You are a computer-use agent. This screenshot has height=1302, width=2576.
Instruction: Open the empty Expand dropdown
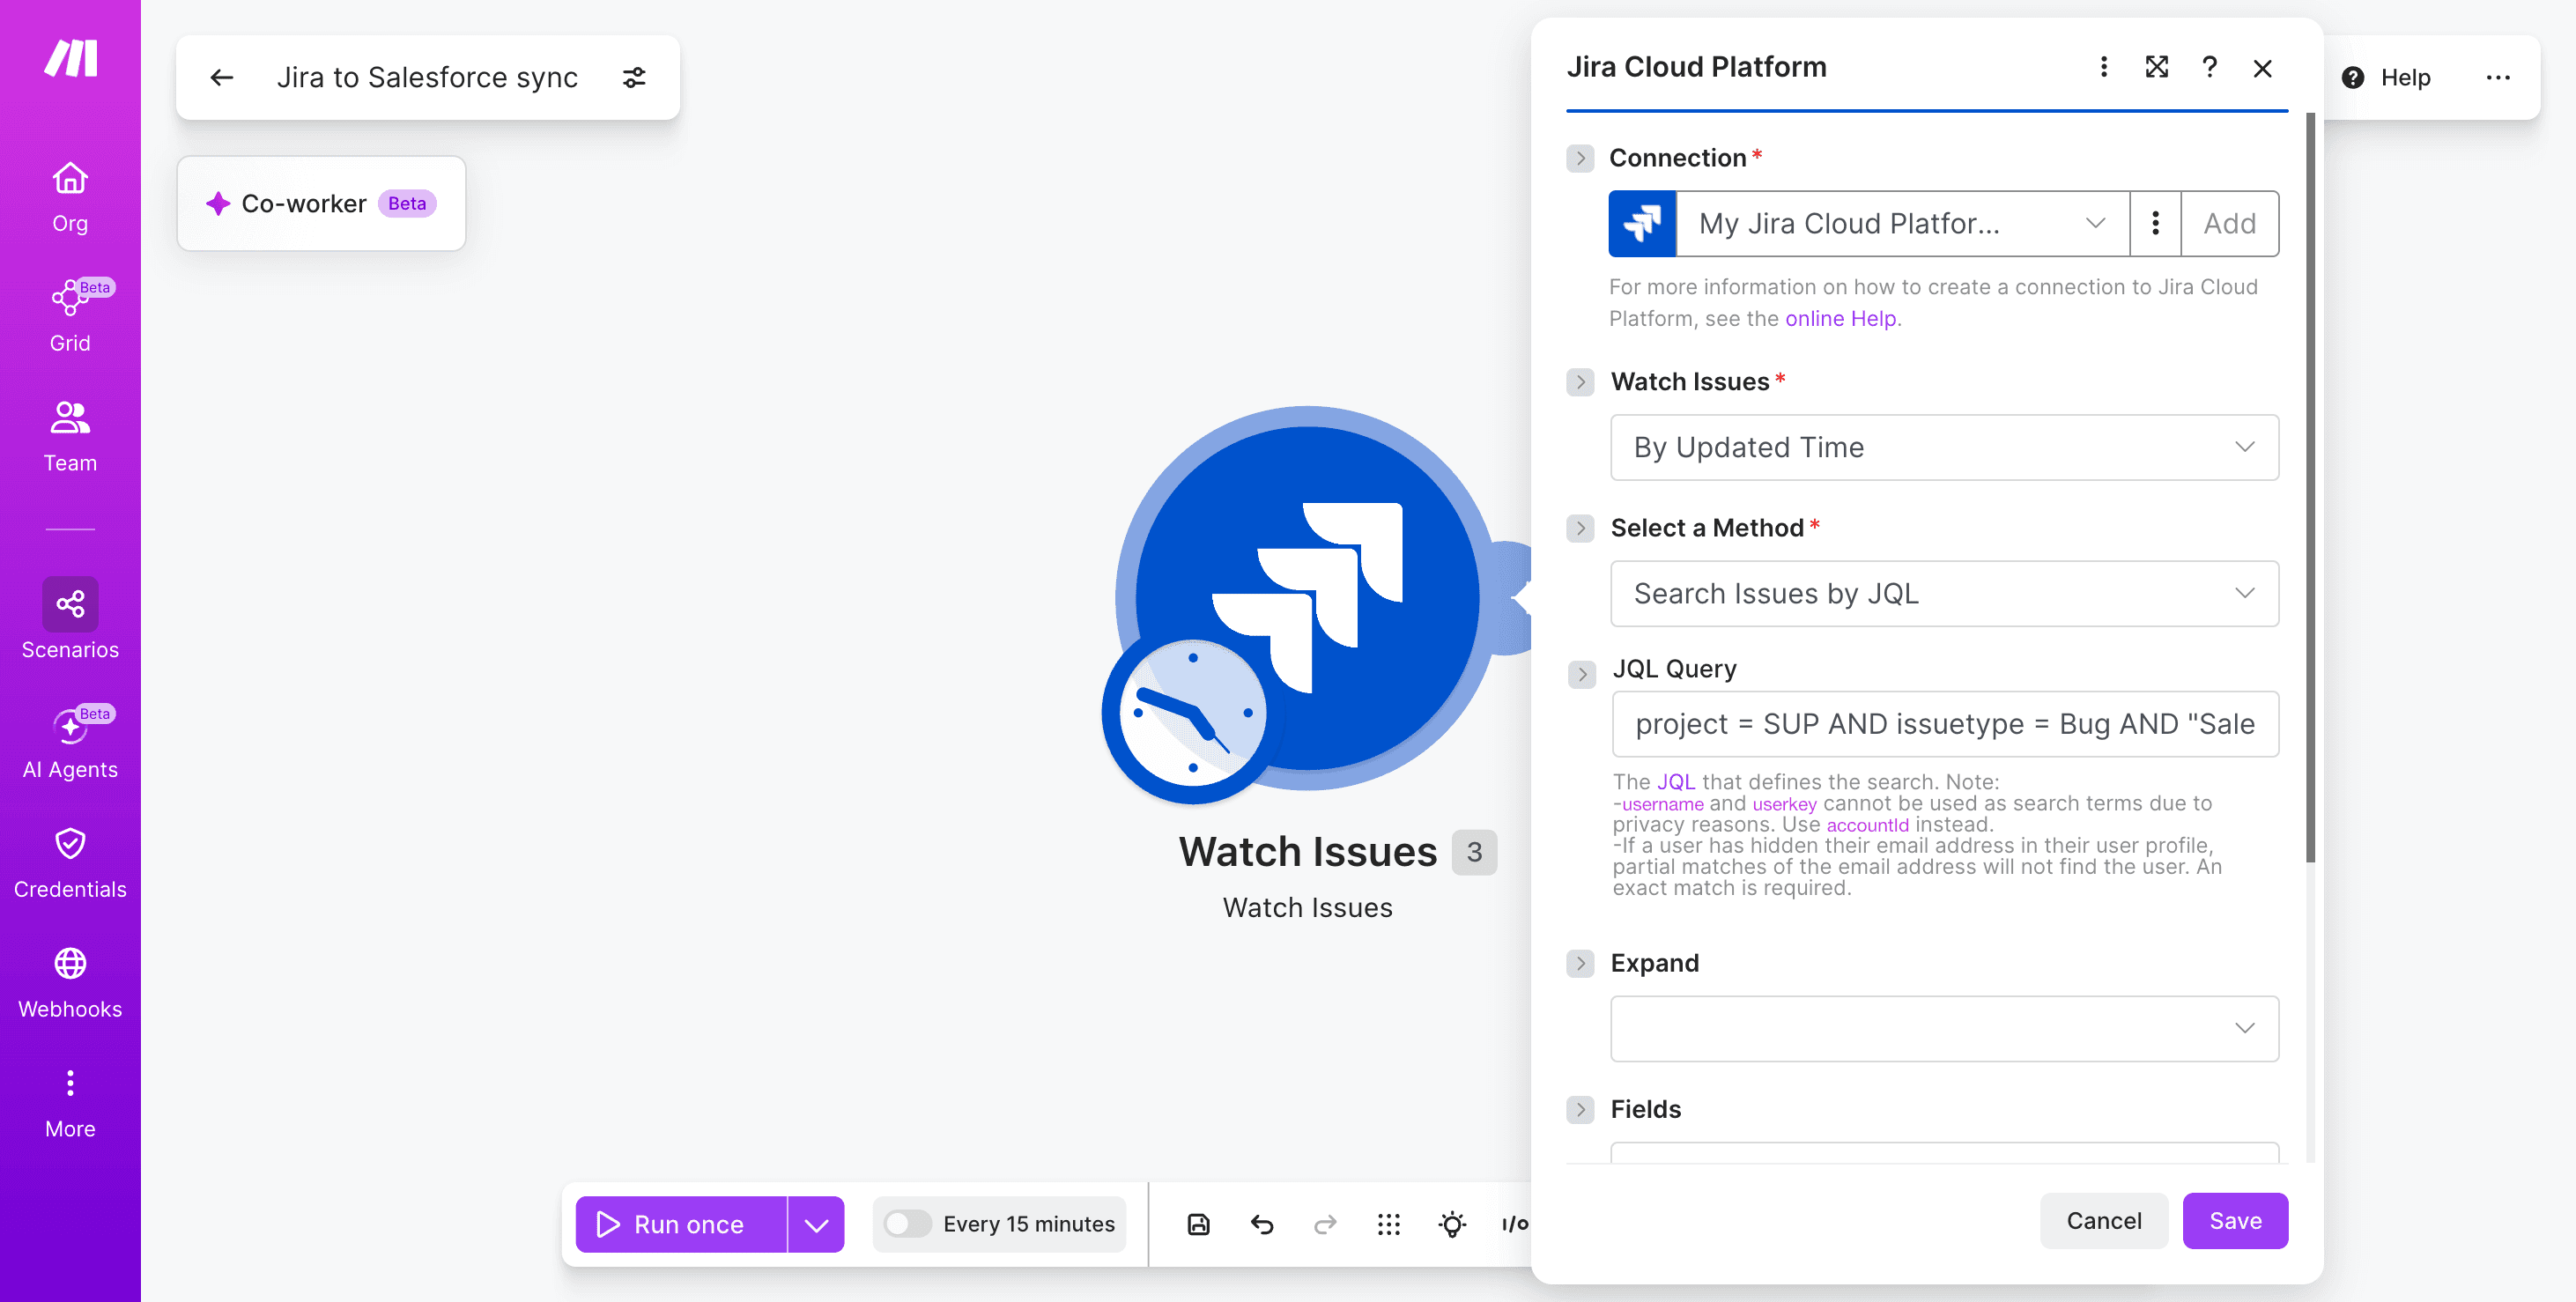tap(1944, 1028)
